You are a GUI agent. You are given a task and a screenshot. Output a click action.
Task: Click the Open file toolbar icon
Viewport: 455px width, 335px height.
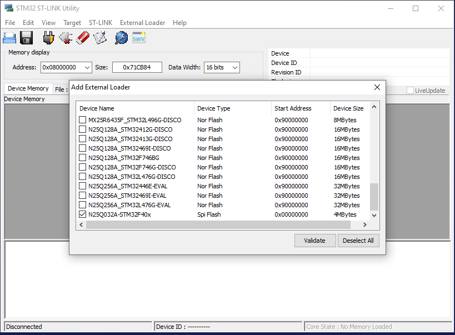9,38
